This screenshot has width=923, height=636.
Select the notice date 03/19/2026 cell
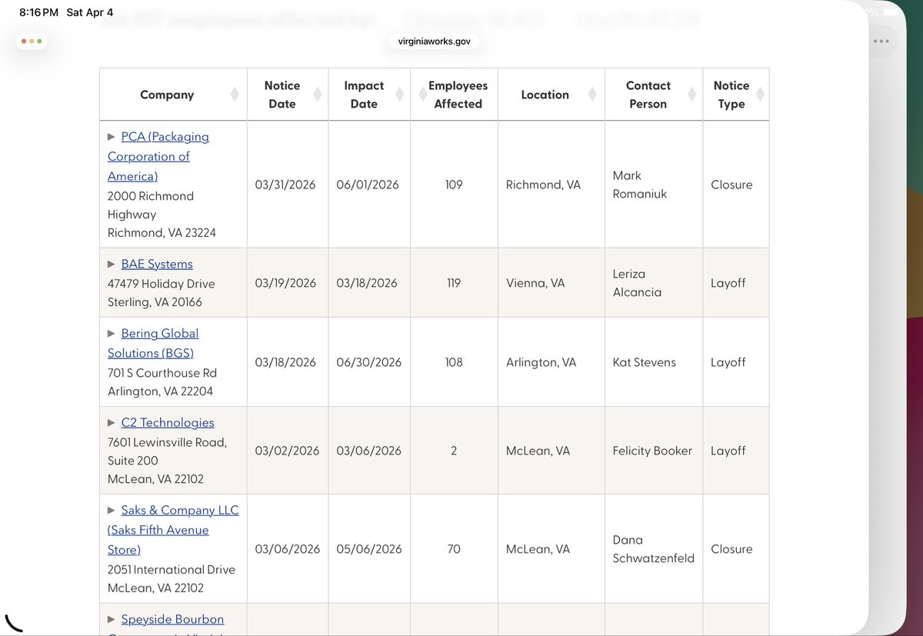coord(285,283)
